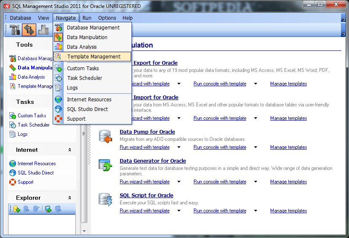Click Data Manipulation icon in Navigate menu
The image size is (349, 238).
pos(59,37)
